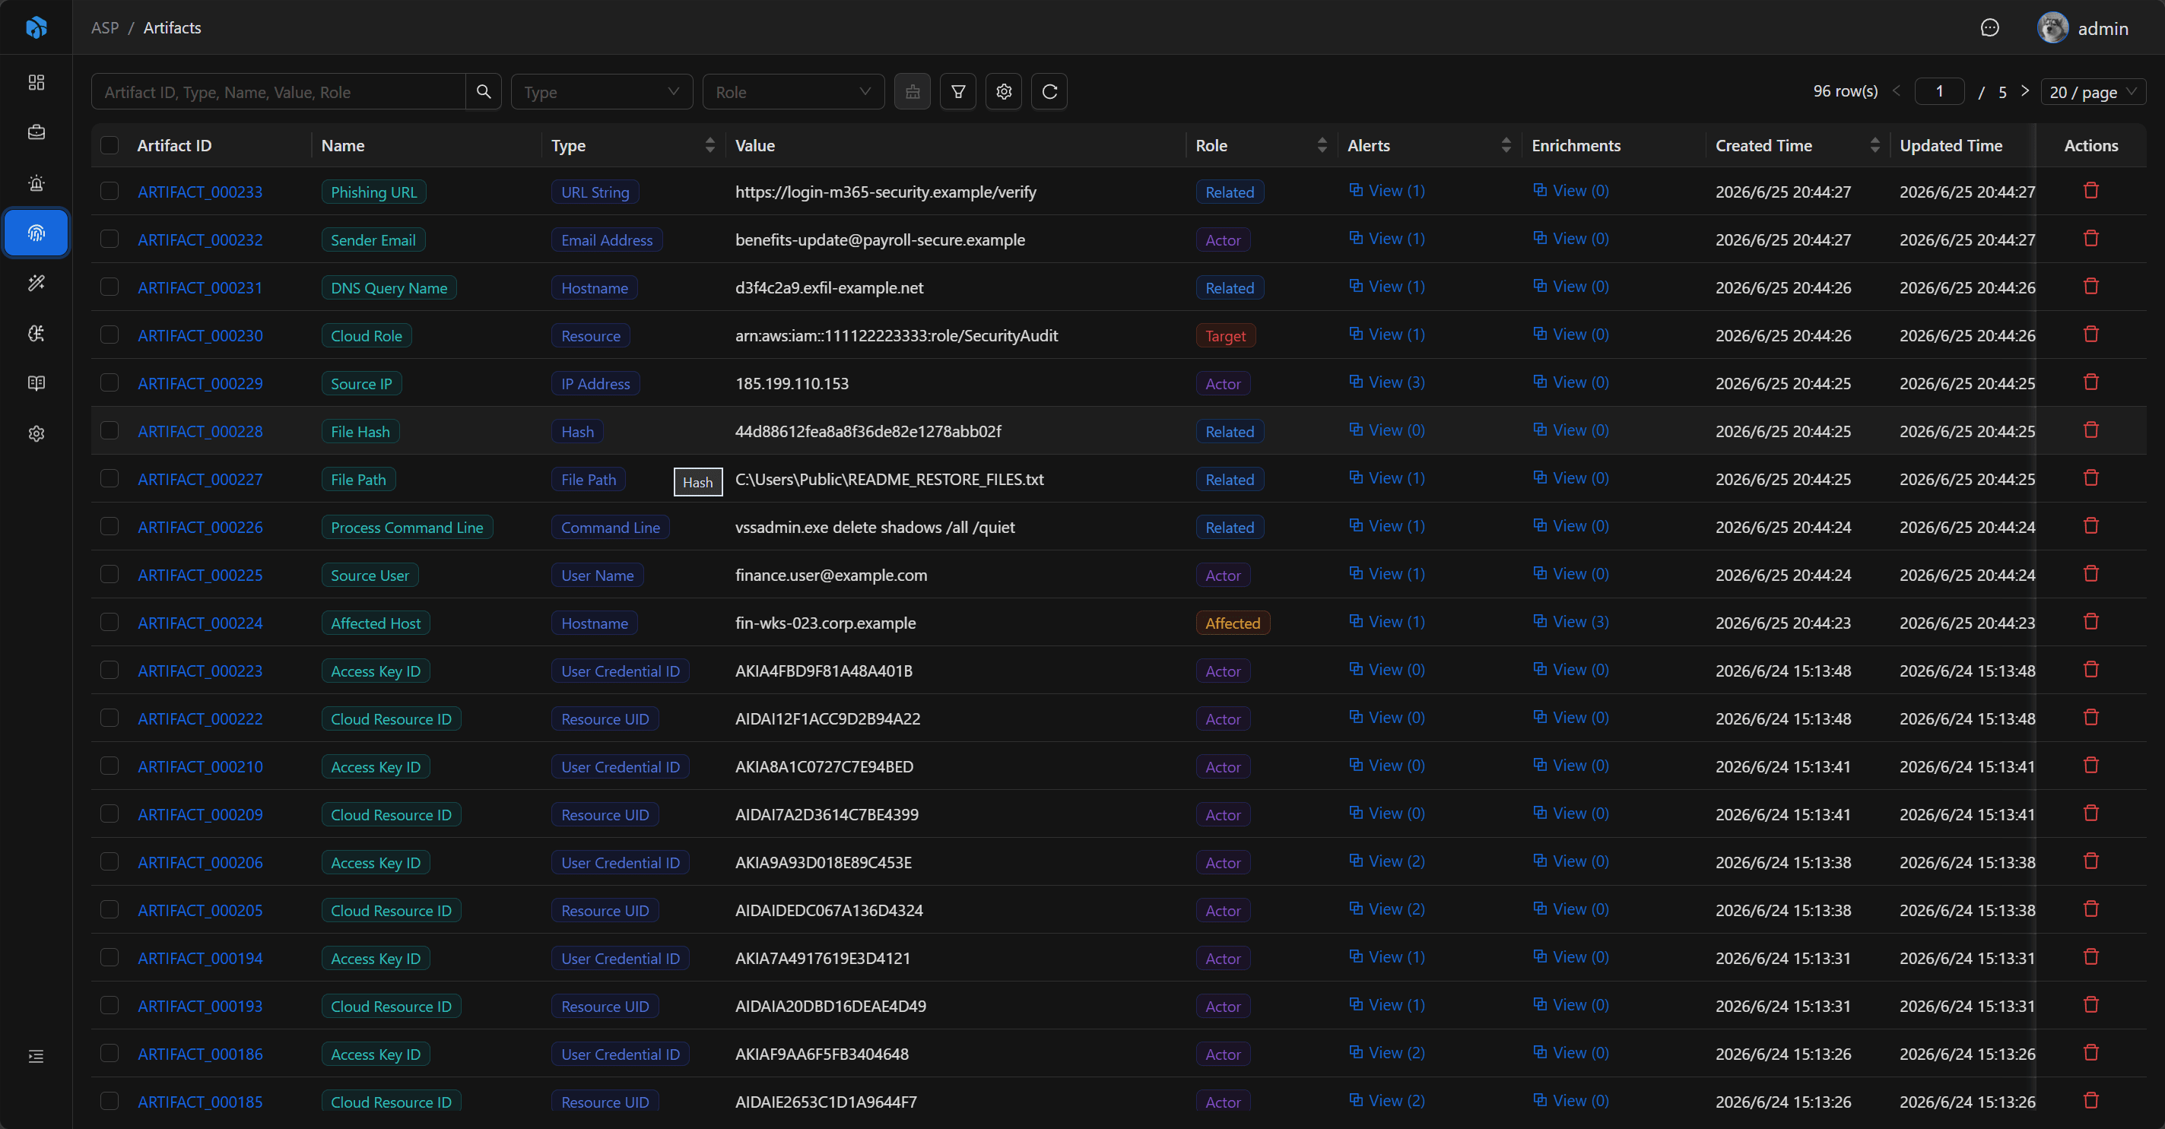
Task: Focus the Artifact ID search field
Action: pos(278,91)
